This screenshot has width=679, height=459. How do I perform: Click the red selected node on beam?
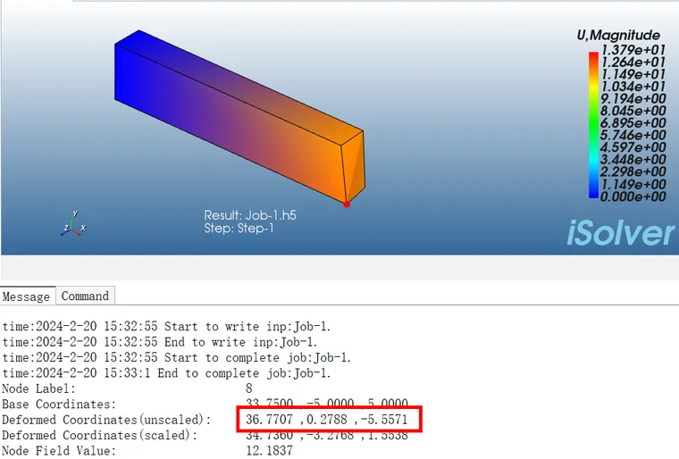pos(347,204)
